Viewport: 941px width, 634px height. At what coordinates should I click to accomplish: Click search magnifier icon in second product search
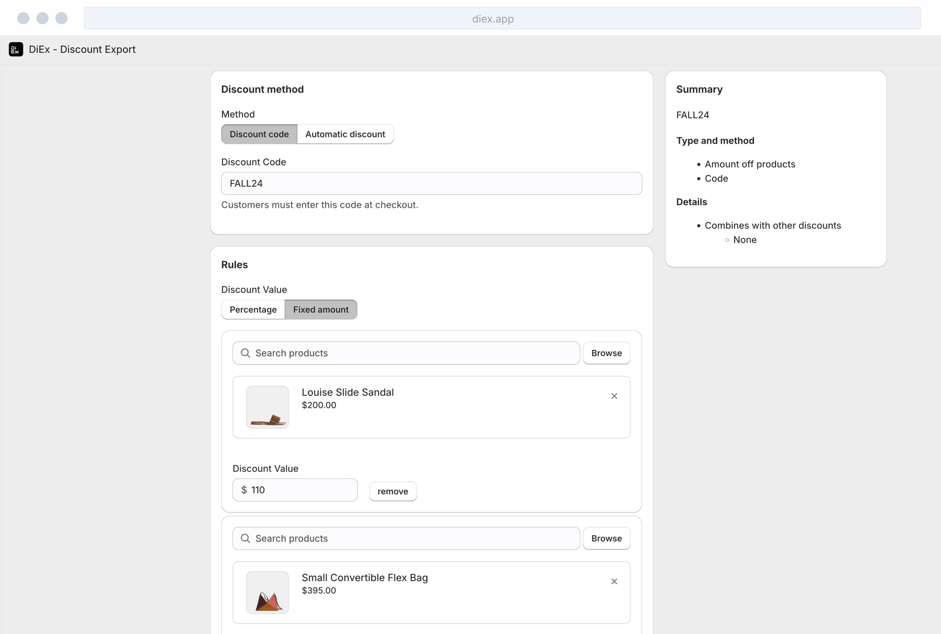tap(245, 538)
